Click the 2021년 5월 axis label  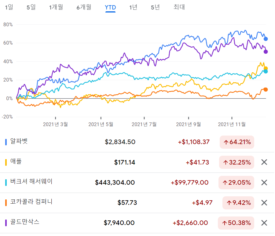(x=101, y=124)
